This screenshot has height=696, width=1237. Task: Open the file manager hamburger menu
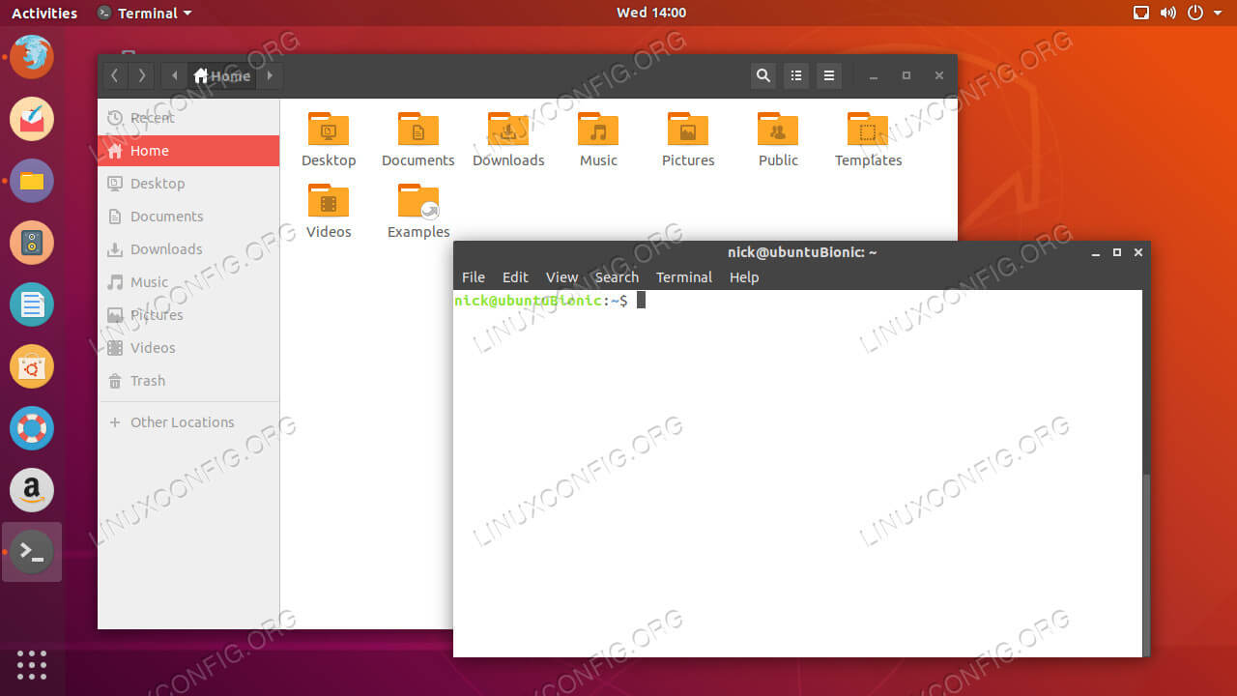coord(828,75)
